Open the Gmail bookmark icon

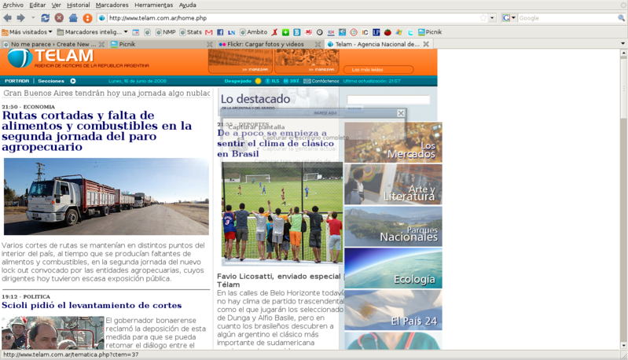click(208, 32)
